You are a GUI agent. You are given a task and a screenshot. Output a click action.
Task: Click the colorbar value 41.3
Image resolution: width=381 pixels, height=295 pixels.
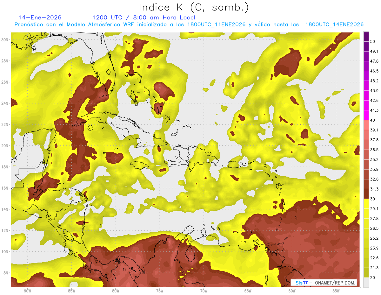point(374,110)
